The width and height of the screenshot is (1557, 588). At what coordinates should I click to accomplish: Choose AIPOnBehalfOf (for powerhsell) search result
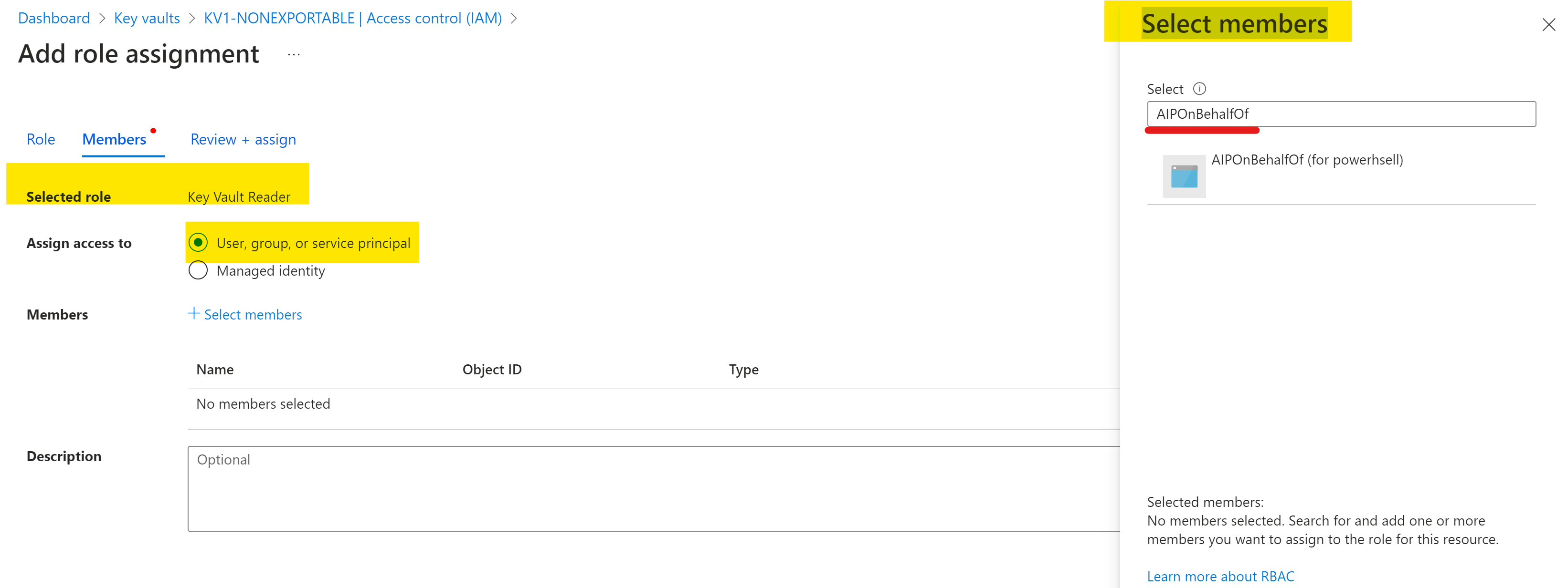point(1307,160)
